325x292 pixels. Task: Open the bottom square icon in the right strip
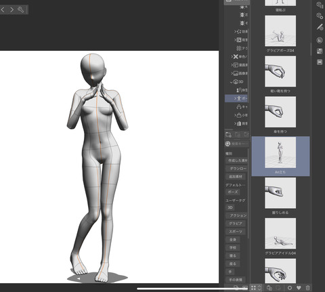(320, 62)
